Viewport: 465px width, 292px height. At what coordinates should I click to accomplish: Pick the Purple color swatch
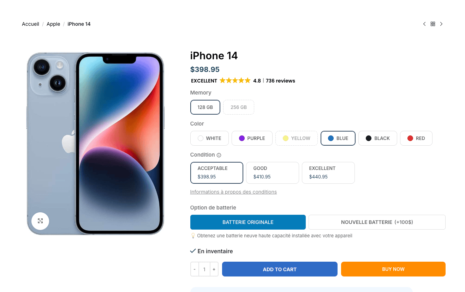coord(252,138)
